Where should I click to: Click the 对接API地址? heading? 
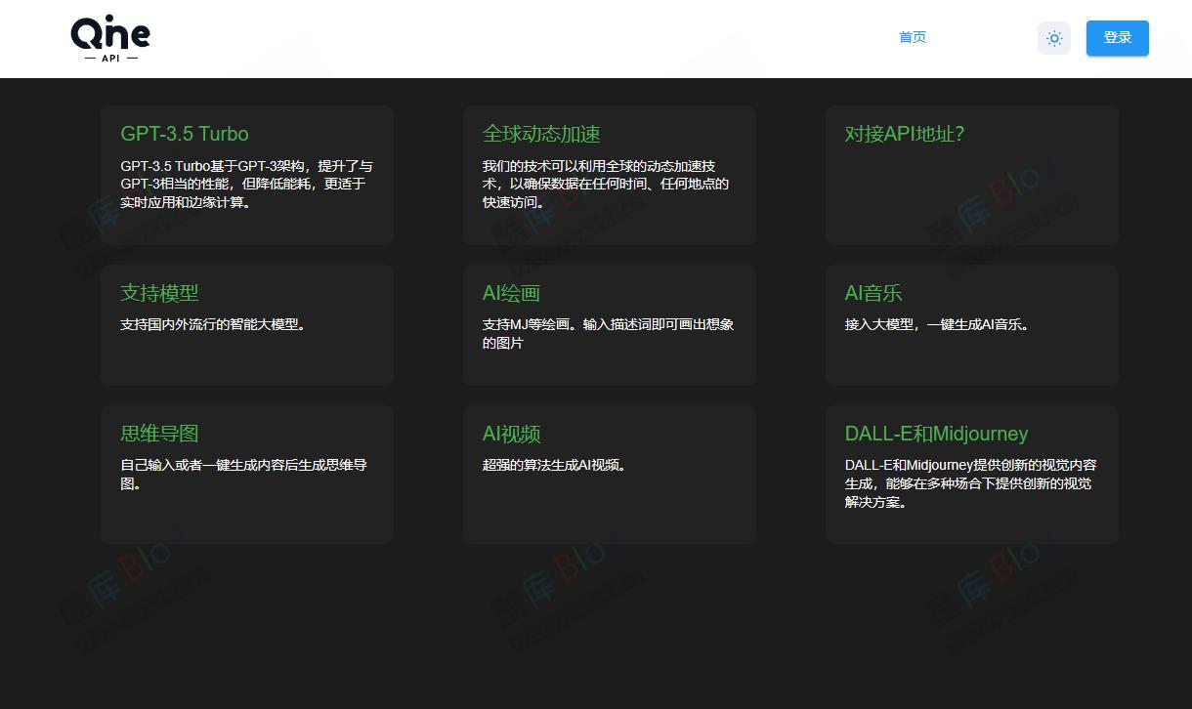pos(905,134)
